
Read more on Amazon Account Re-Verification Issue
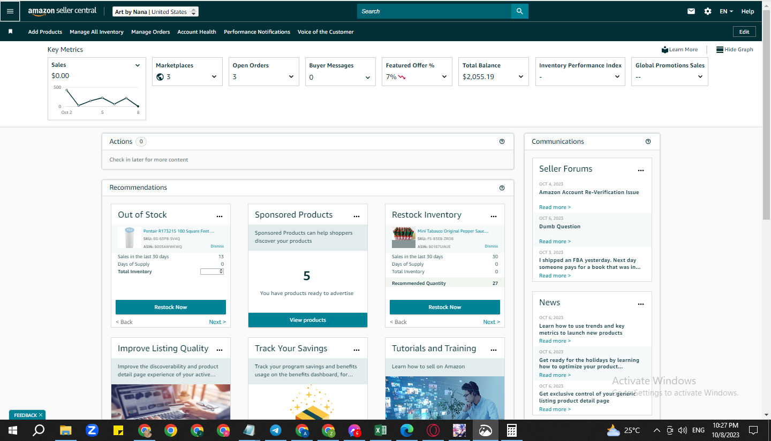(555, 207)
